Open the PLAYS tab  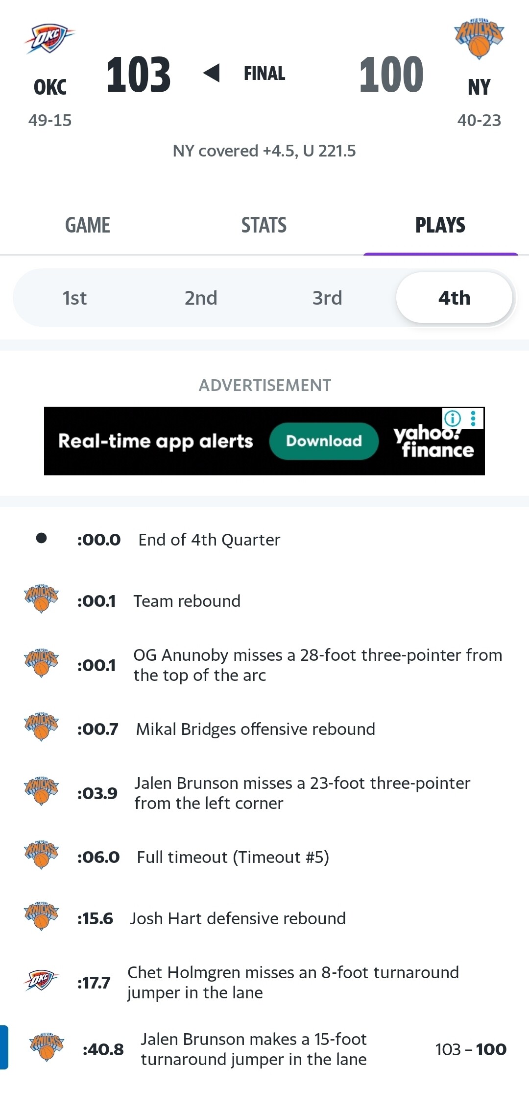coord(440,225)
